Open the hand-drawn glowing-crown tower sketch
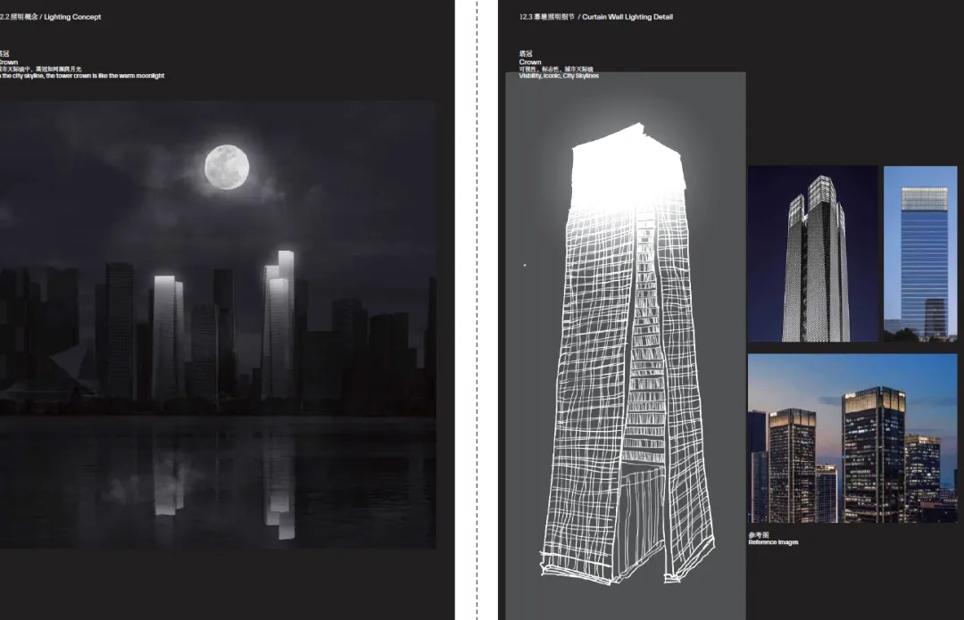Viewport: 964px width, 620px height. pyautogui.click(x=625, y=346)
